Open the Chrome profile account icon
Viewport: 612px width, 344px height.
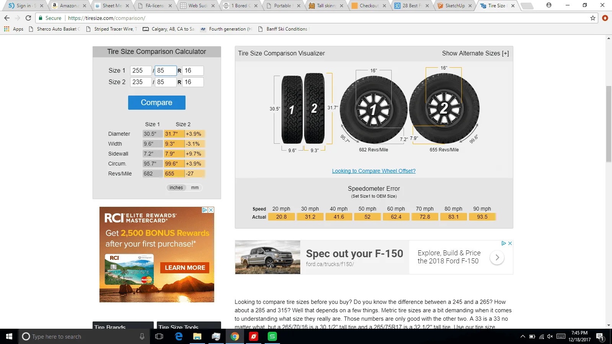[x=549, y=5]
